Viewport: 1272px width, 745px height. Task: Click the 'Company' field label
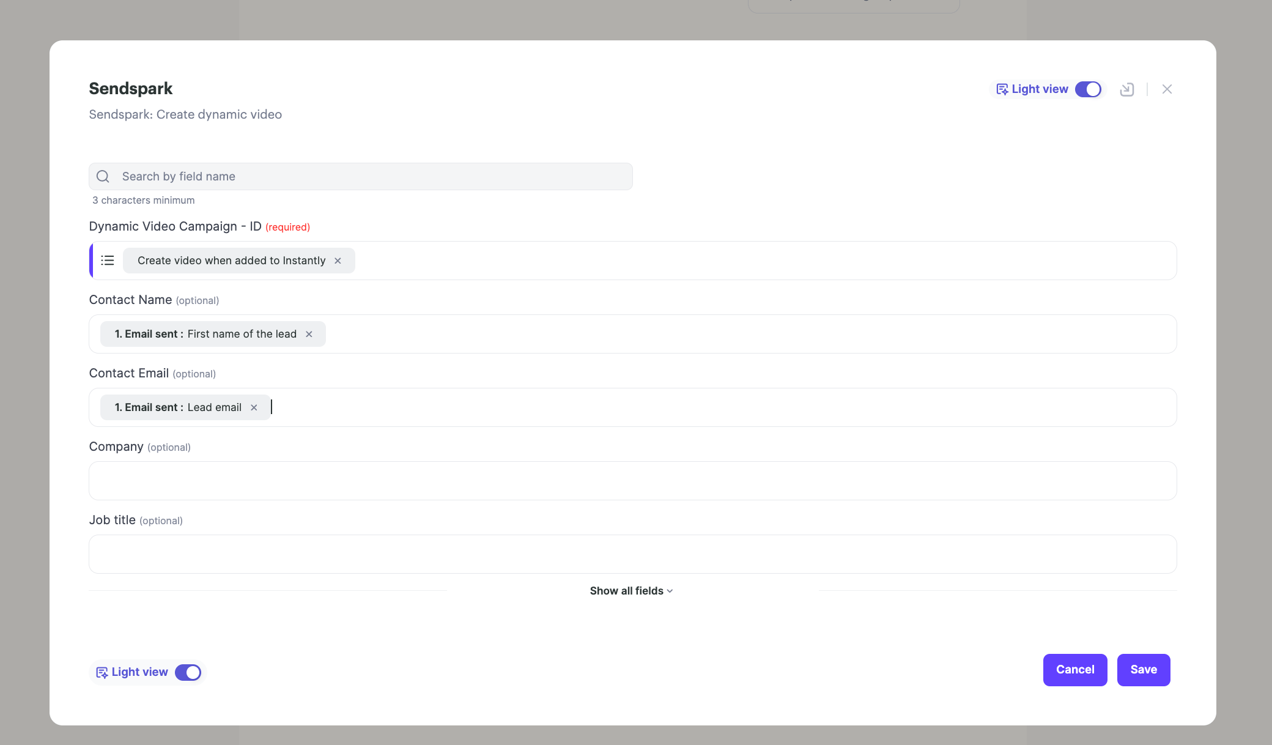pyautogui.click(x=116, y=447)
